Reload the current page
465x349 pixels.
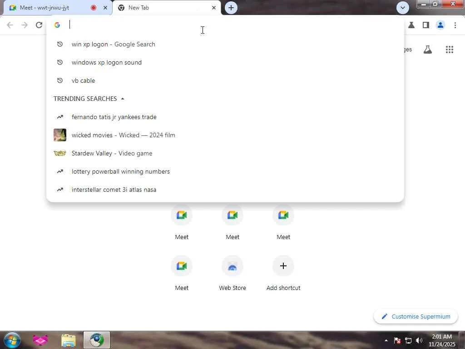click(x=39, y=25)
